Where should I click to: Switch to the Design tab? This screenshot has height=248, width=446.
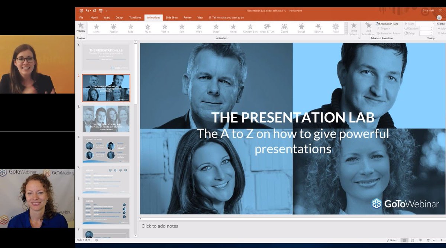click(119, 17)
